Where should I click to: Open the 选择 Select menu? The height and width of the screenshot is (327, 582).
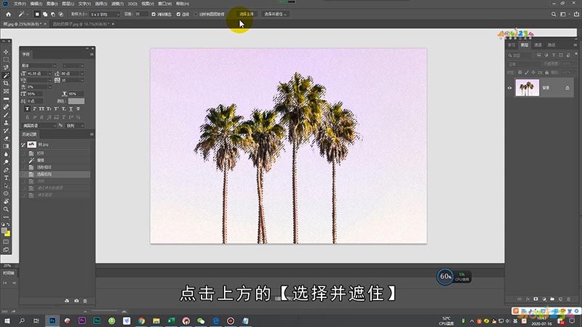[x=101, y=4]
